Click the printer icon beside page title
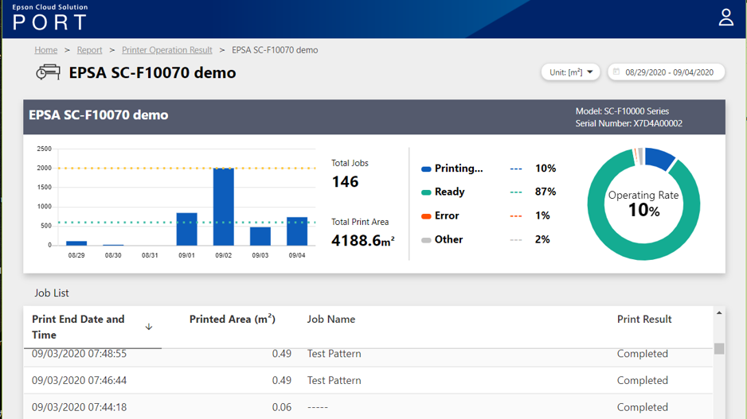 point(48,72)
